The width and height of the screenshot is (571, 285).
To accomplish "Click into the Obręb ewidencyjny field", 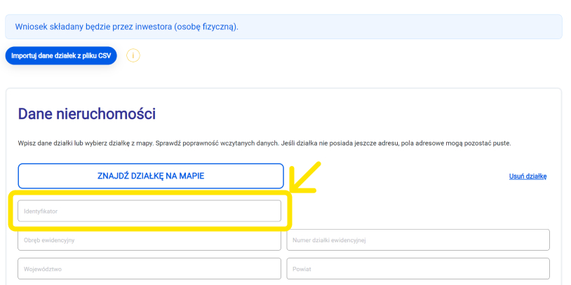I will [149, 240].
